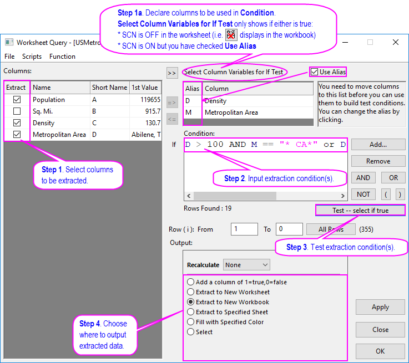
Task: Enable extraction for Sq. Mi. column
Action: [17, 111]
